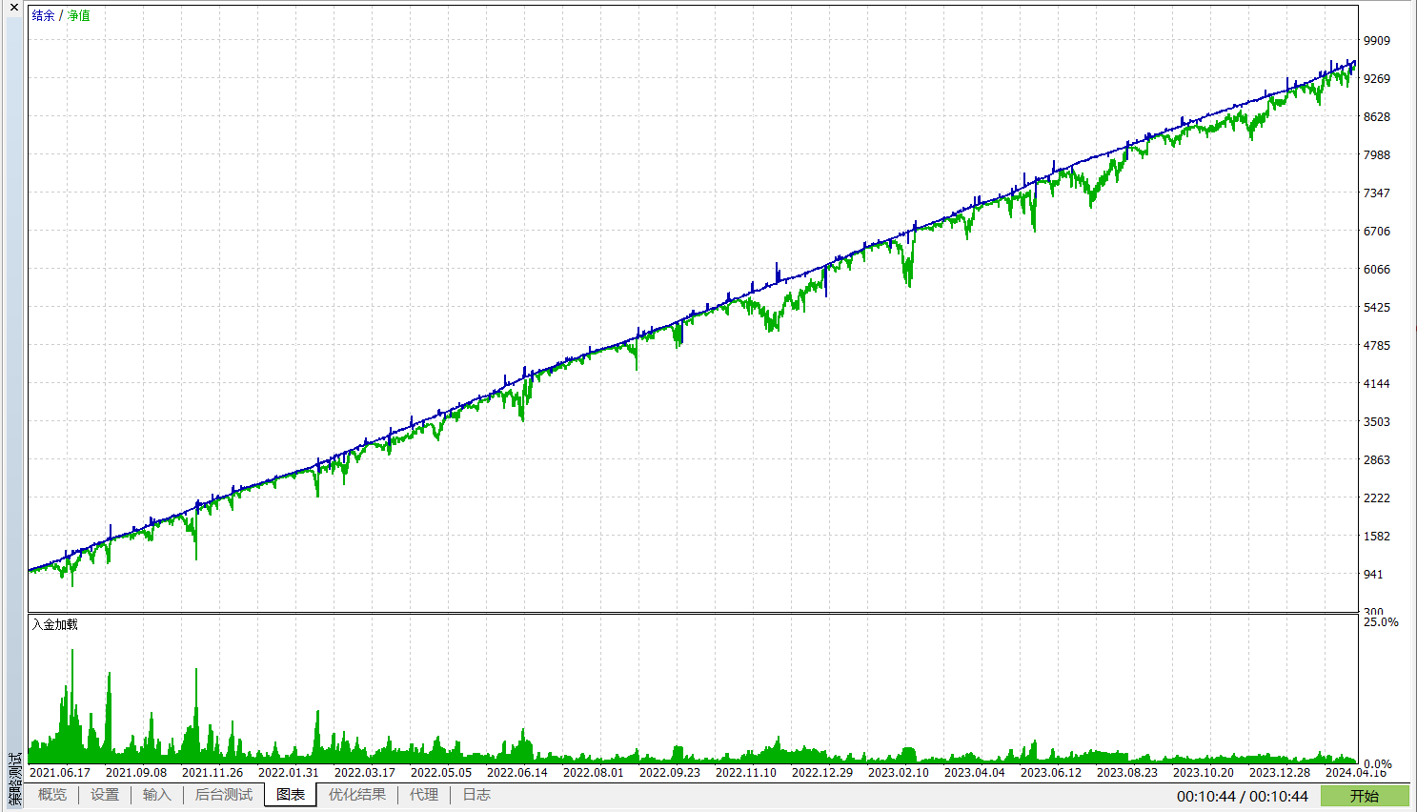Open the 优化结果 tab

[x=357, y=795]
